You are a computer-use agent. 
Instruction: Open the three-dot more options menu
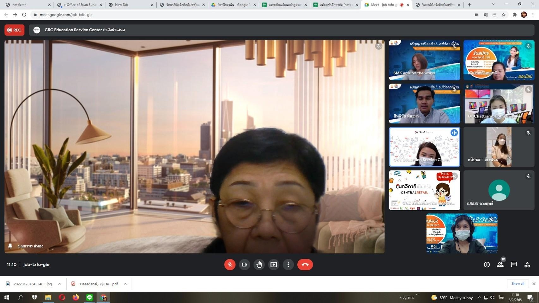(x=288, y=264)
